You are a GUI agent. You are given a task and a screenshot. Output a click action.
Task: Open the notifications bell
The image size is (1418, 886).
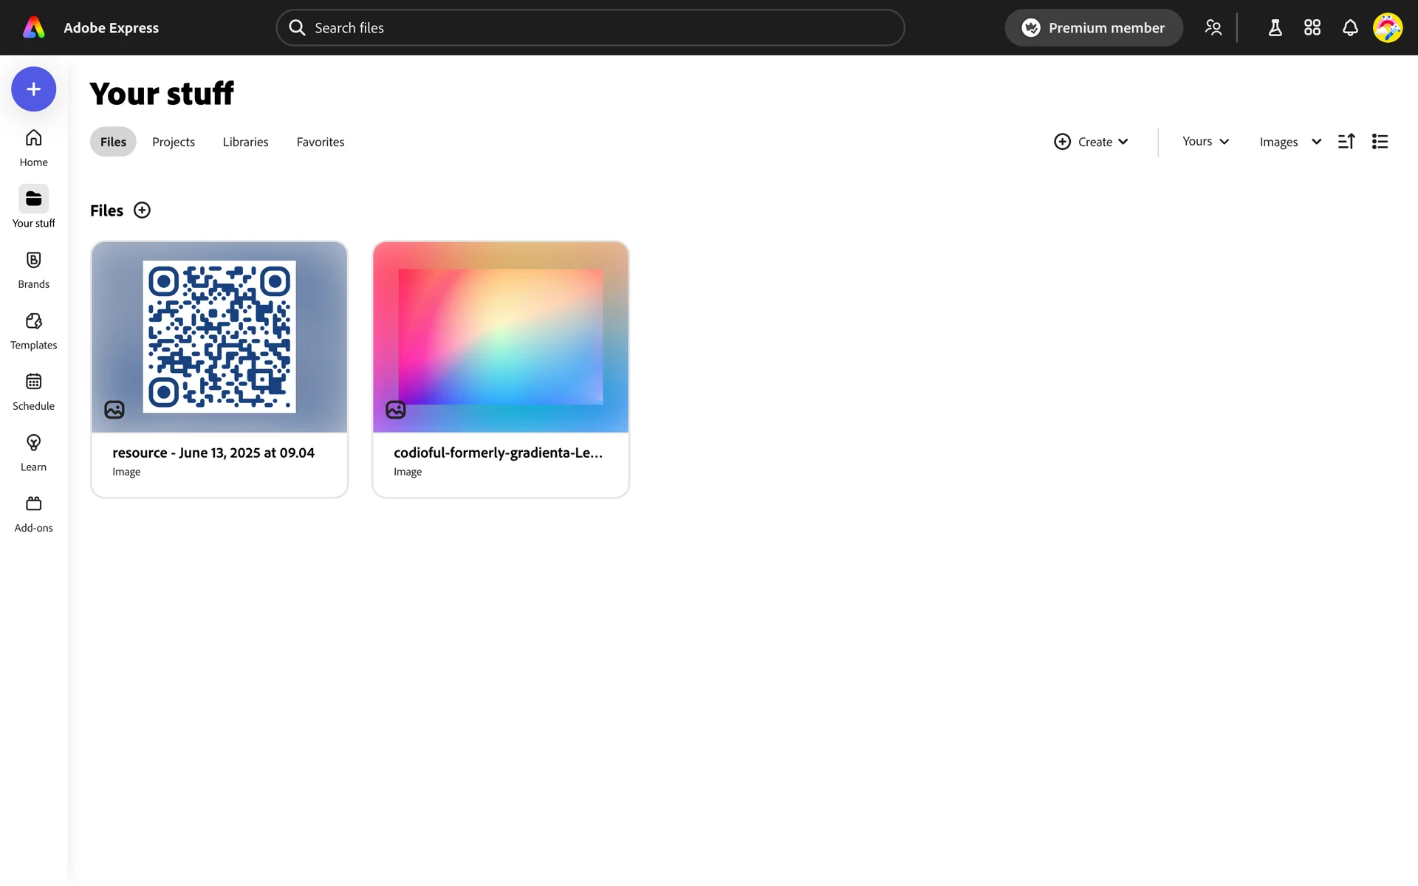coord(1350,28)
